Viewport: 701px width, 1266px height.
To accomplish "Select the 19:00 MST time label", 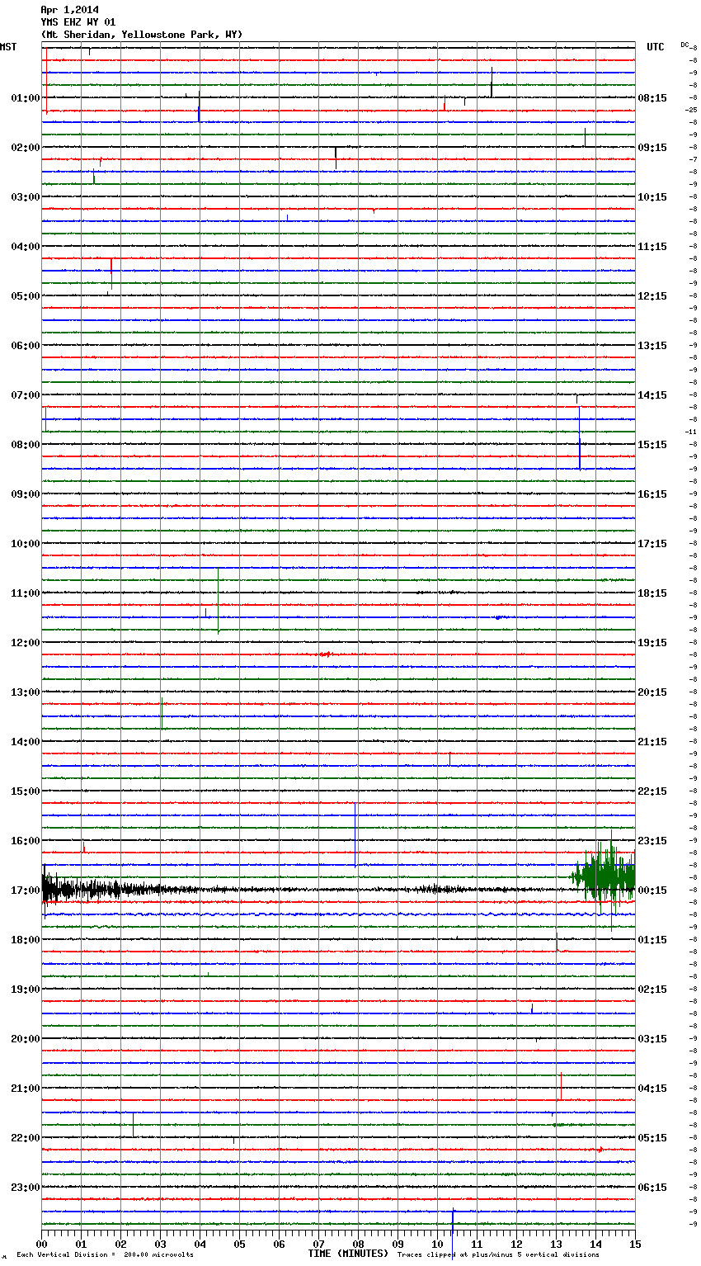I will click(x=26, y=990).
